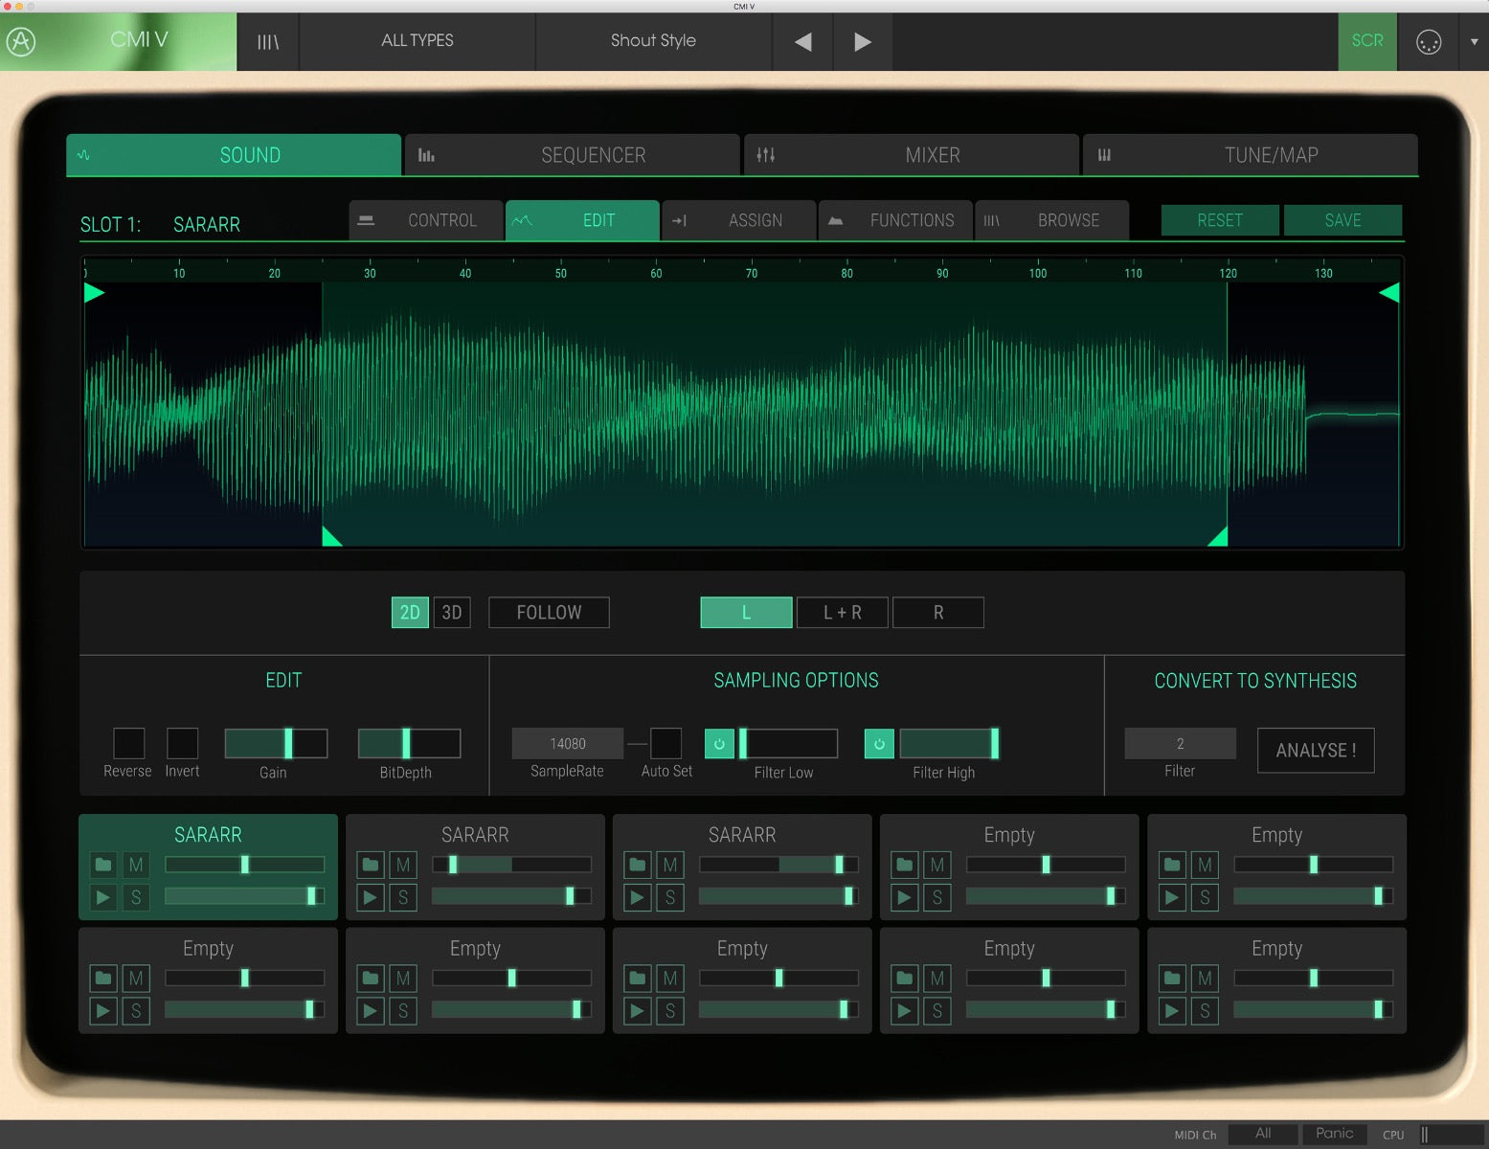
Task: Click the loop end marker at bottom
Action: pyautogui.click(x=1218, y=536)
